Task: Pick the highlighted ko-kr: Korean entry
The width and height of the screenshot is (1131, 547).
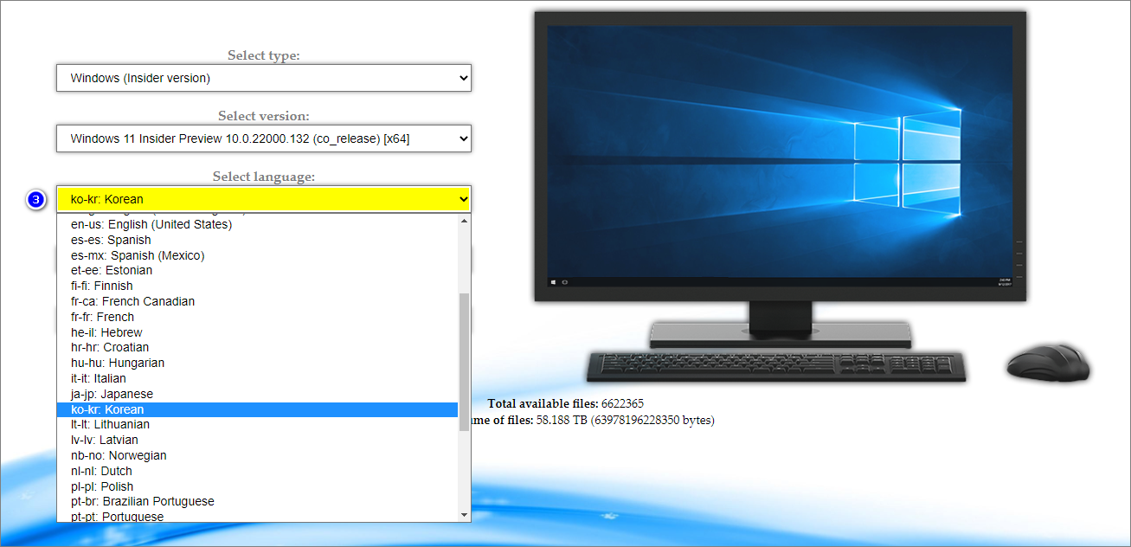Action: pyautogui.click(x=257, y=409)
